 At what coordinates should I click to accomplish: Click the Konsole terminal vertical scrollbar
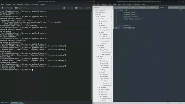[92, 55]
